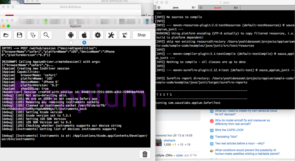Select the iOS platform radio button
The height and width of the screenshot is (161, 295).
(x=84, y=42)
